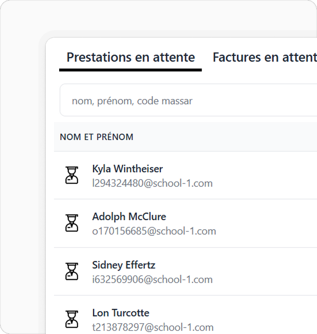Open the Factures en attente tab
Screen dimensions: 317x334
point(265,57)
